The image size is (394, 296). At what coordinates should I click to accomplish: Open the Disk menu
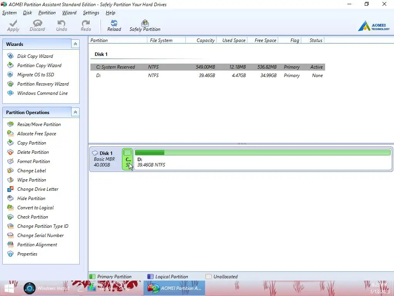(27, 13)
